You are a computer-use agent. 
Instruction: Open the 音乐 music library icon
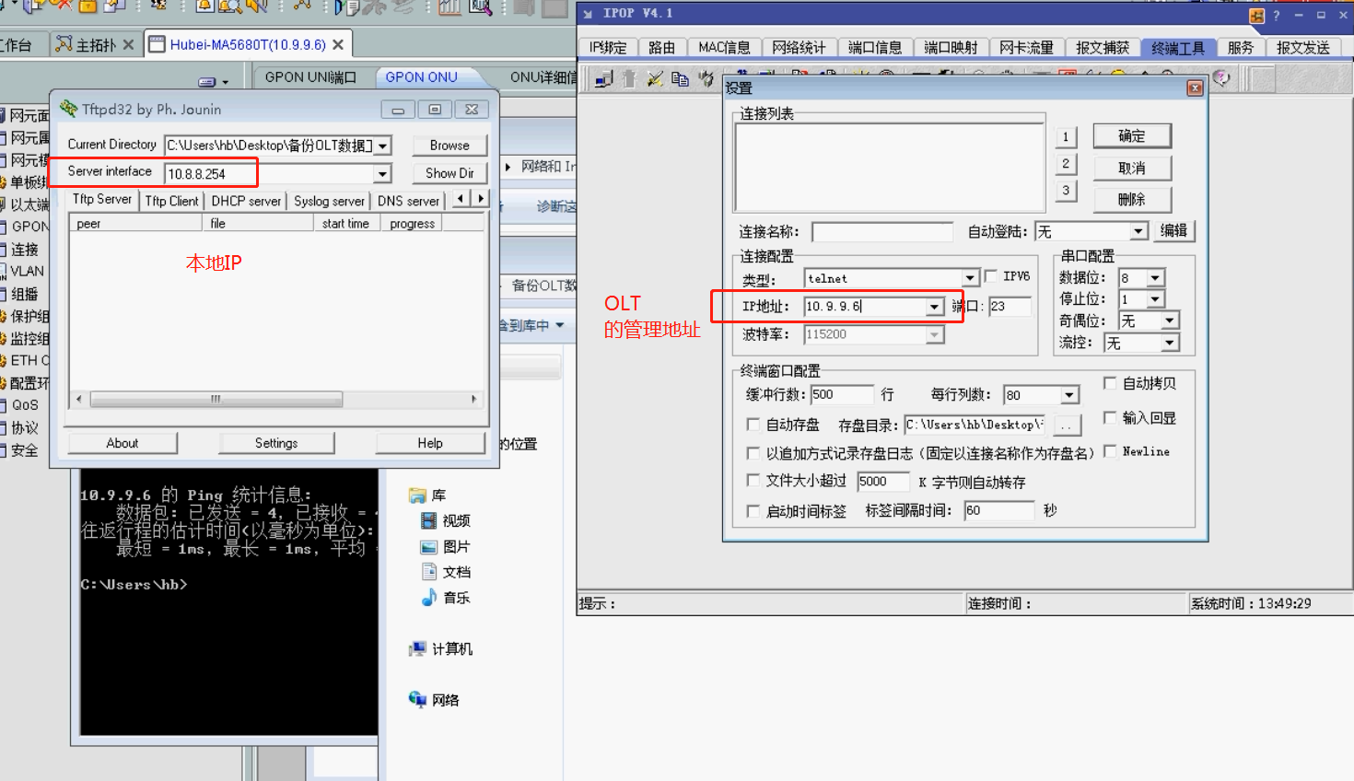point(429,598)
